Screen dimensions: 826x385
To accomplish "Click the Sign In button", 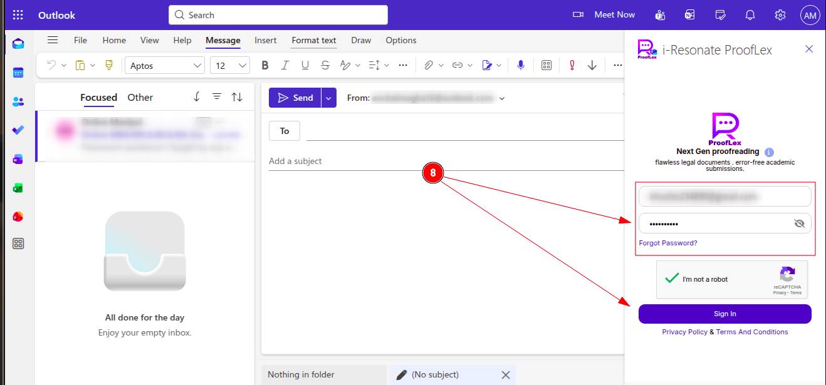I will click(x=724, y=314).
